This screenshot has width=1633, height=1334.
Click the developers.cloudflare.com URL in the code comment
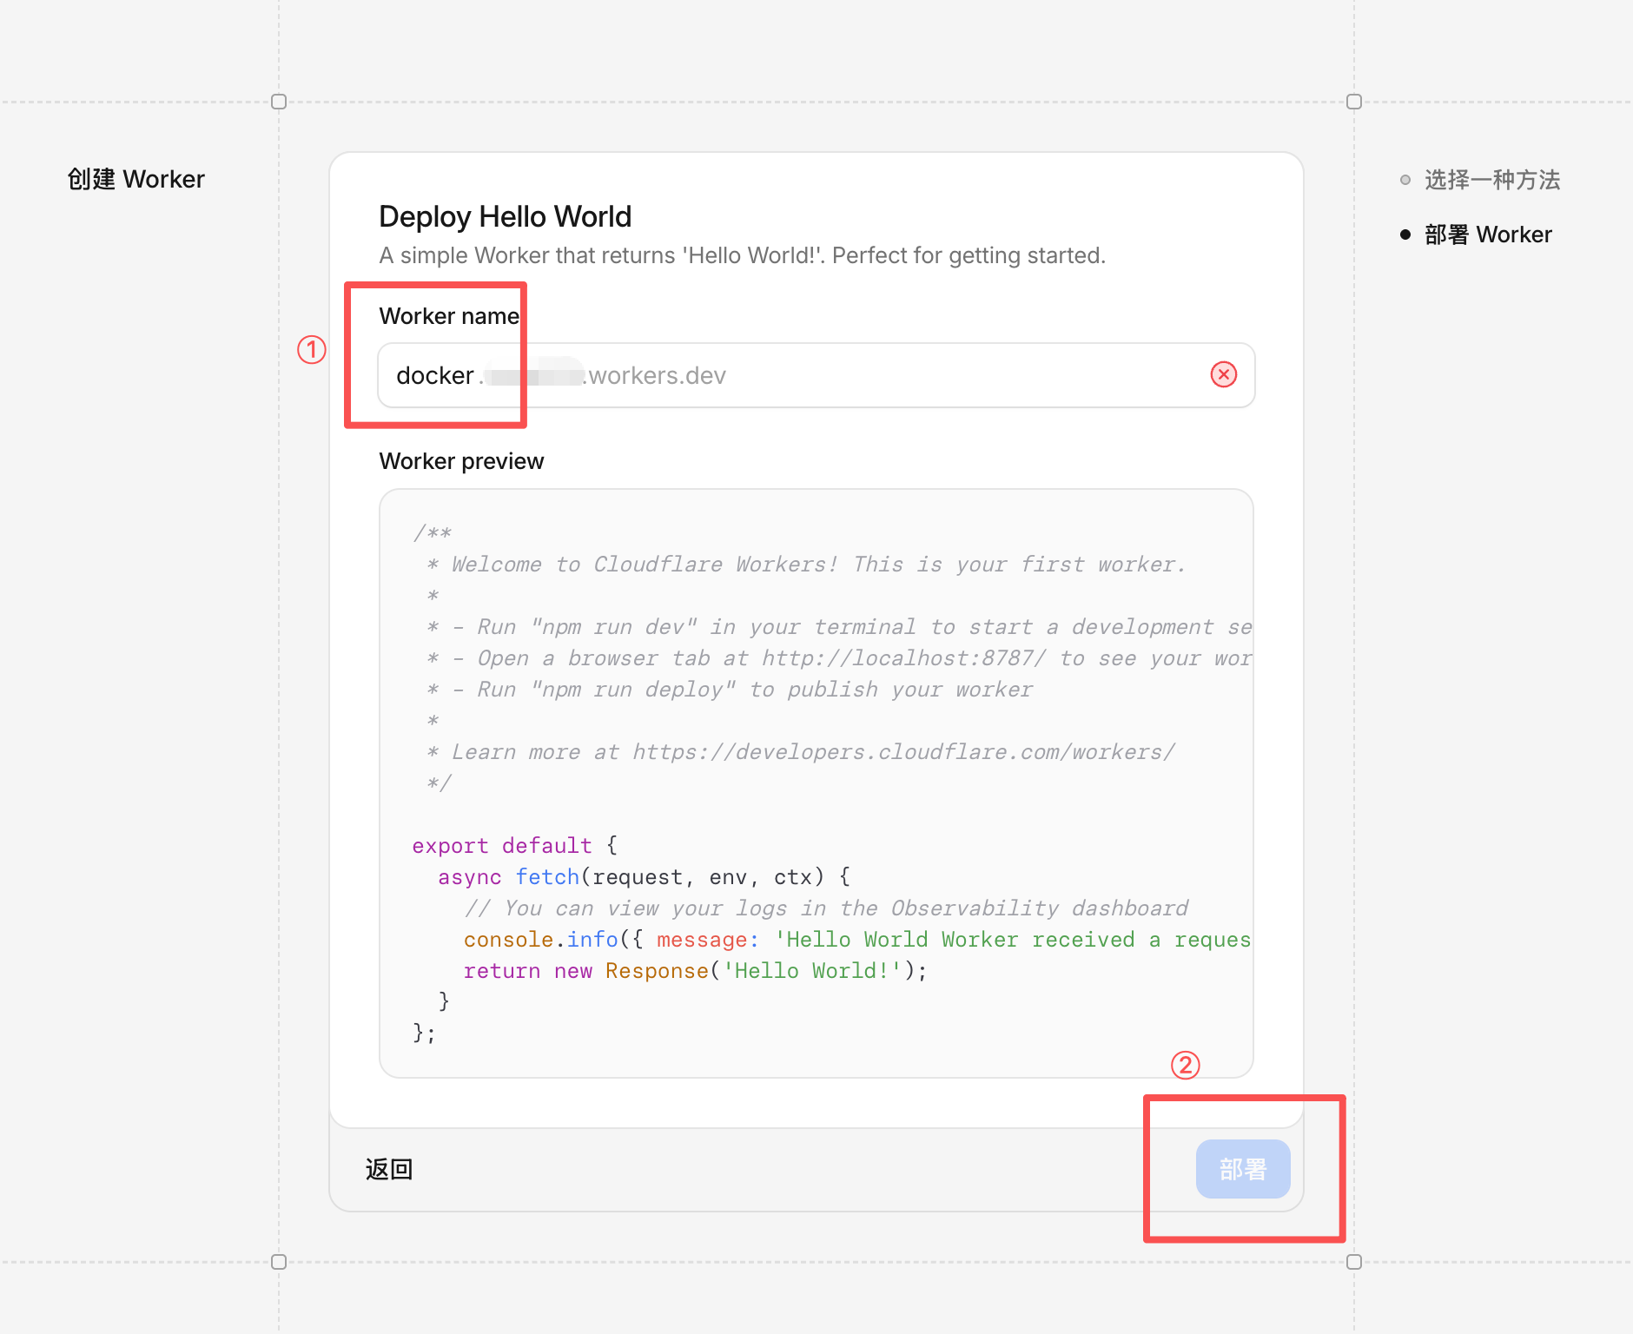coord(903,752)
